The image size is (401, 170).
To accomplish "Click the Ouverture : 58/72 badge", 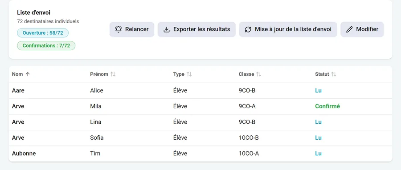I will pos(43,33).
